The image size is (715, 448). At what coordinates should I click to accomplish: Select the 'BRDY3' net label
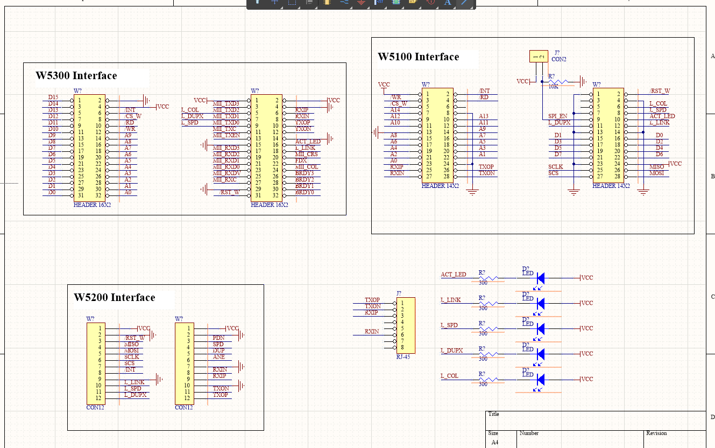coord(305,173)
